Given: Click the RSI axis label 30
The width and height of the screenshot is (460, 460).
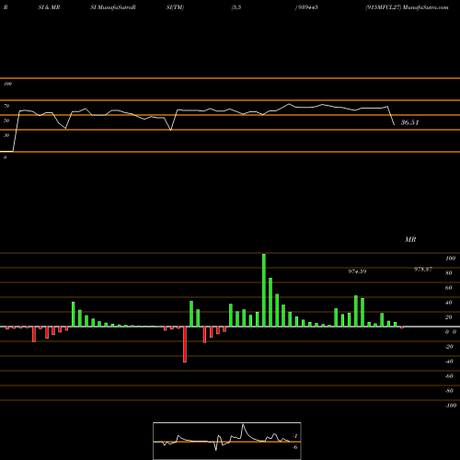Looking at the screenshot, I should coord(6,135).
